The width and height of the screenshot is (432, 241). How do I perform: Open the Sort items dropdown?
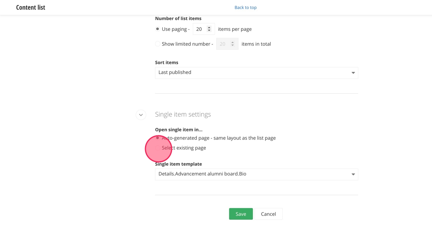pos(256,73)
